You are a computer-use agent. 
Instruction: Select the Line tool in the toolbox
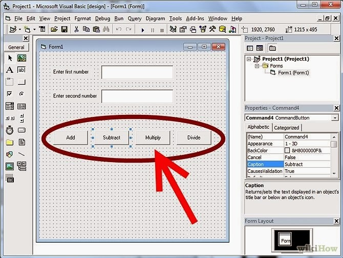(22, 154)
